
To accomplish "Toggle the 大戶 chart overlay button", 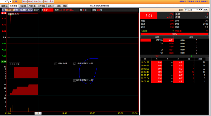I will (8, 10).
